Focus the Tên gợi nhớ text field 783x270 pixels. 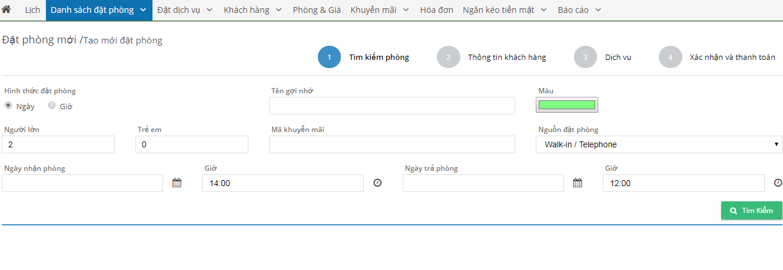[x=391, y=106]
